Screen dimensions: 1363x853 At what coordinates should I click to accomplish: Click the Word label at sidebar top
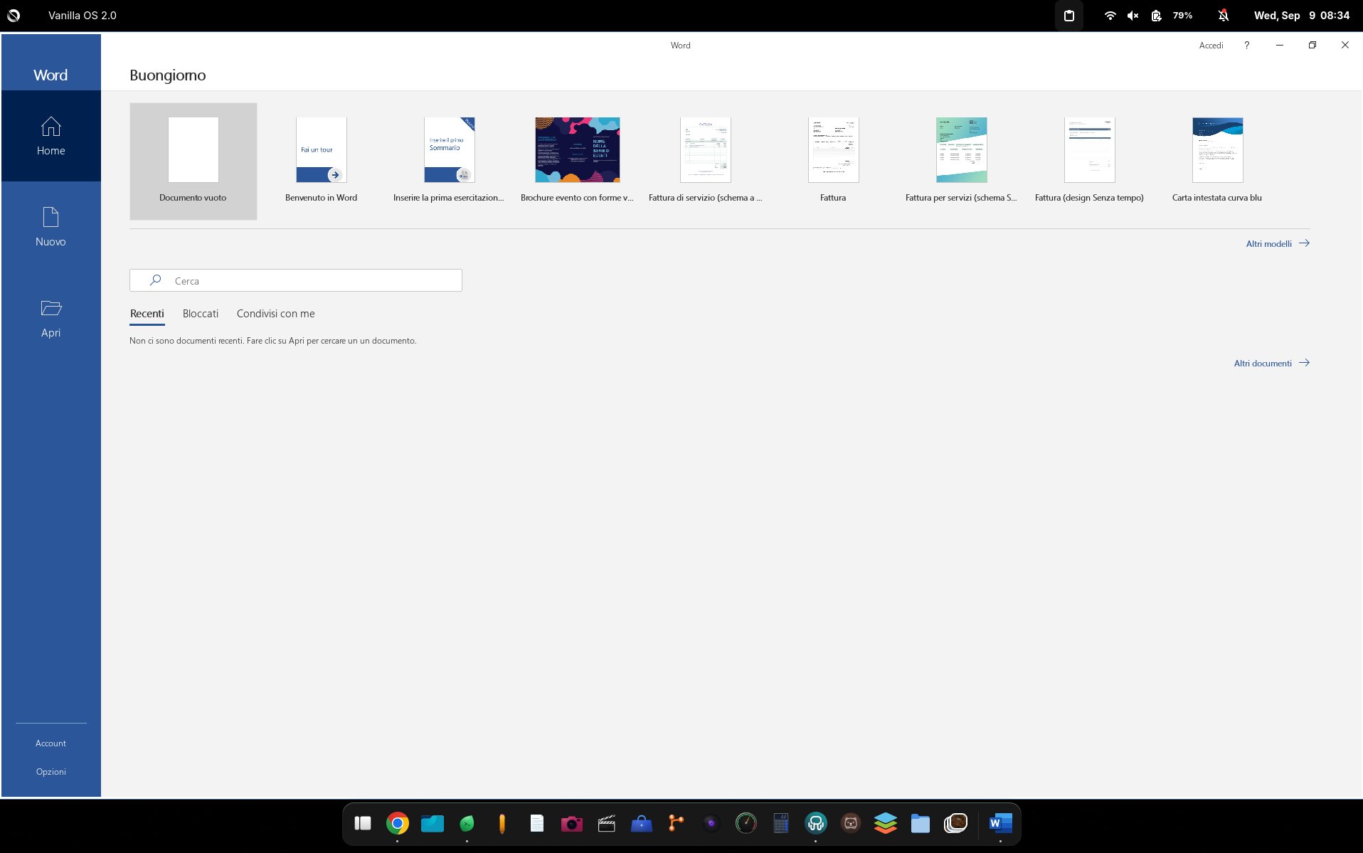[51, 75]
